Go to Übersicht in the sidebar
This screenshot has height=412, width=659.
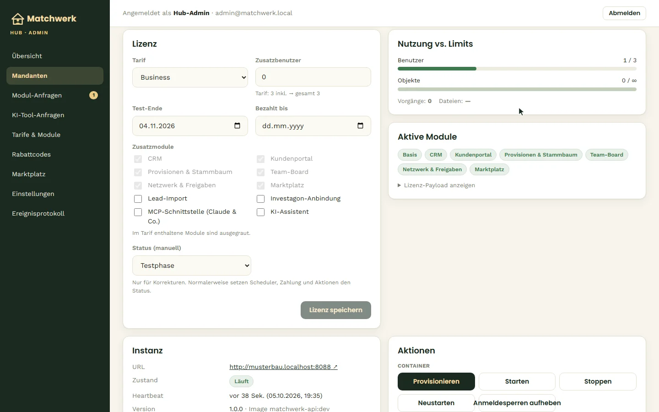click(x=55, y=56)
